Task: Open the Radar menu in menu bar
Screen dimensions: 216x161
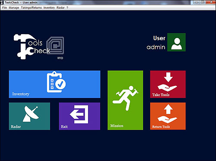Action: (x=60, y=8)
